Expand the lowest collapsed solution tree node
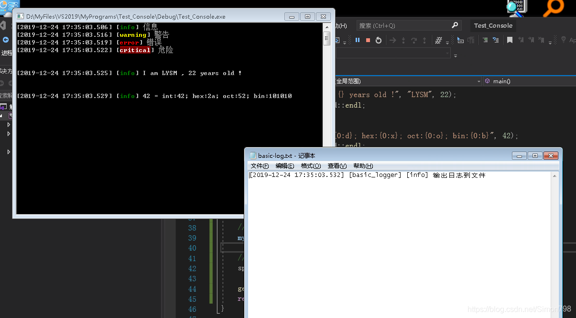Viewport: 576px width, 318px height. 9,152
